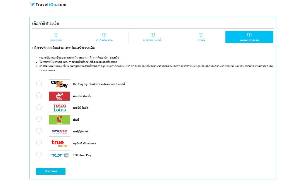Click the TOT Just Pay logo
Image resolution: width=299 pixels, height=182 pixels.
pos(59,155)
